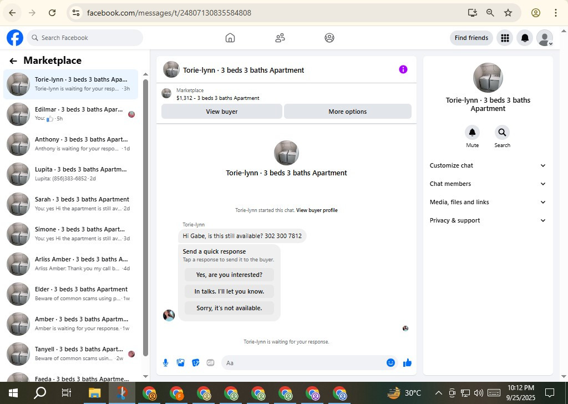Open Simone conversation in the list
Image resolution: width=568 pixels, height=404 pixels.
pyautogui.click(x=70, y=234)
